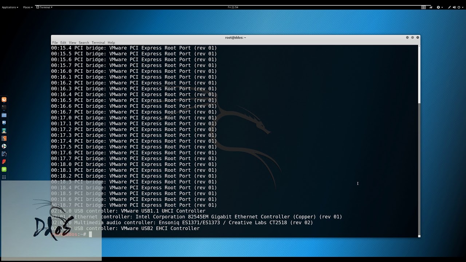466x262 pixels.
Task: Open the Terminal icon in the dock
Action: [x=4, y=107]
